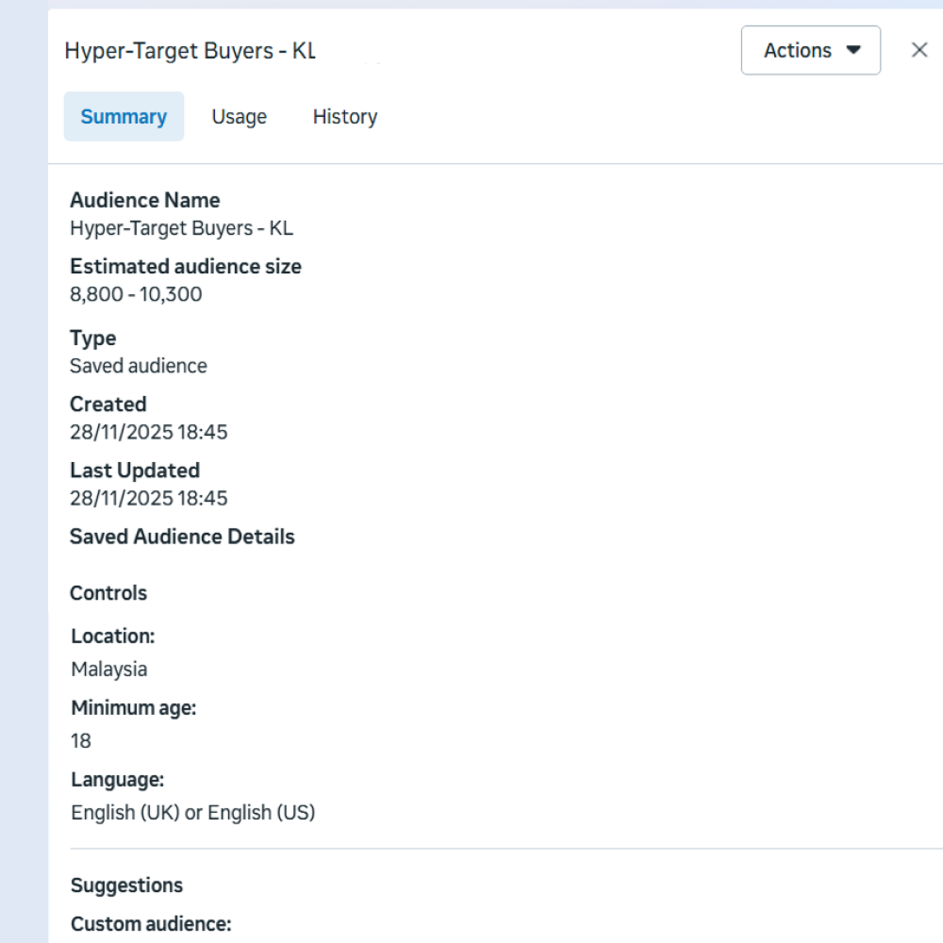Switch to the History tab
This screenshot has width=943, height=943.
tap(344, 116)
